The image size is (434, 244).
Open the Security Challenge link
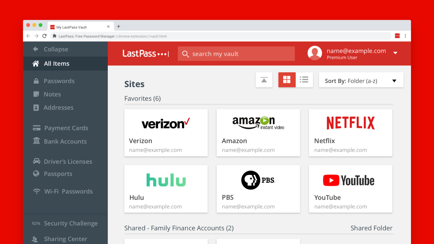[x=71, y=223]
